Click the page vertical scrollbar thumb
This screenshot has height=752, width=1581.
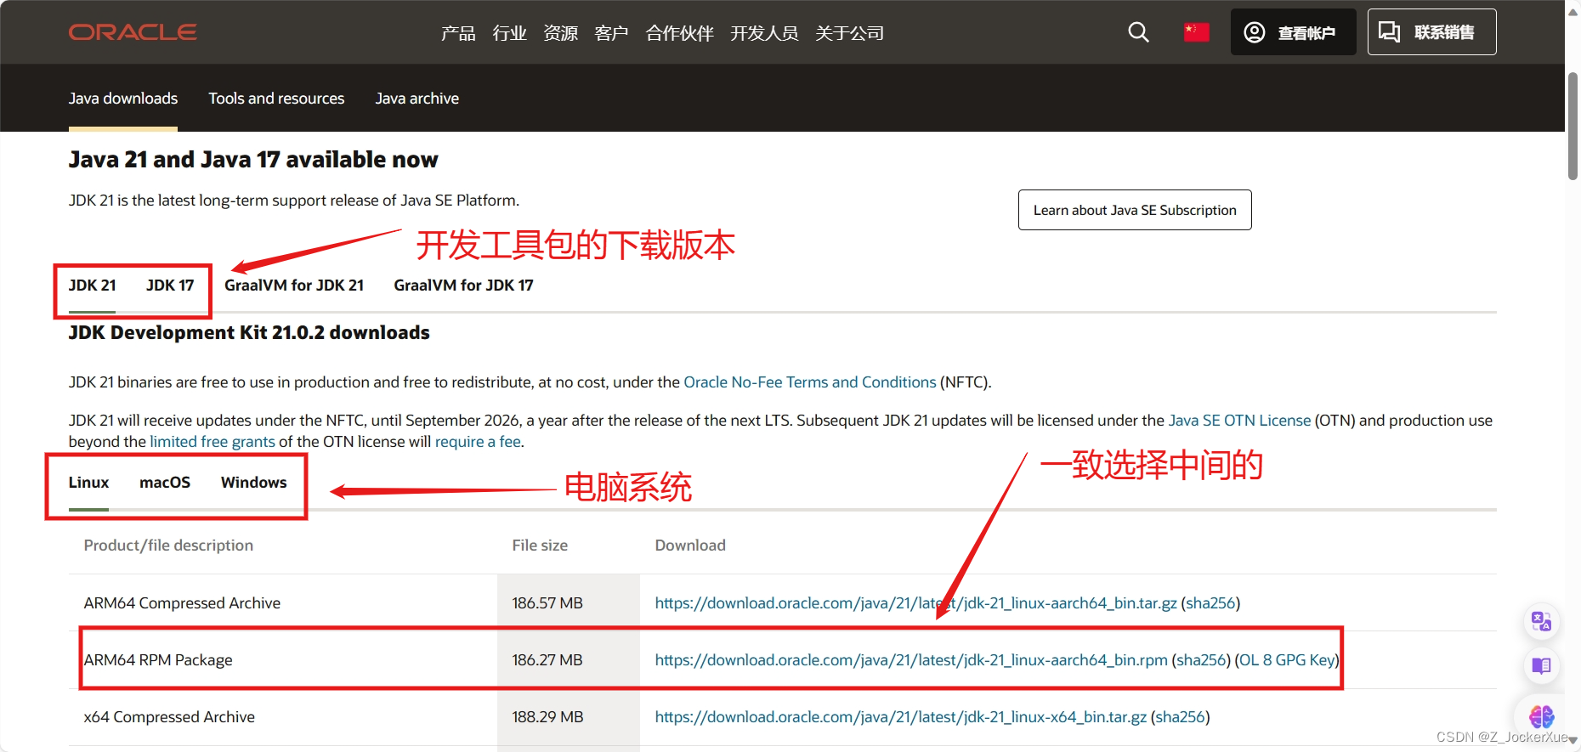pyautogui.click(x=1572, y=126)
